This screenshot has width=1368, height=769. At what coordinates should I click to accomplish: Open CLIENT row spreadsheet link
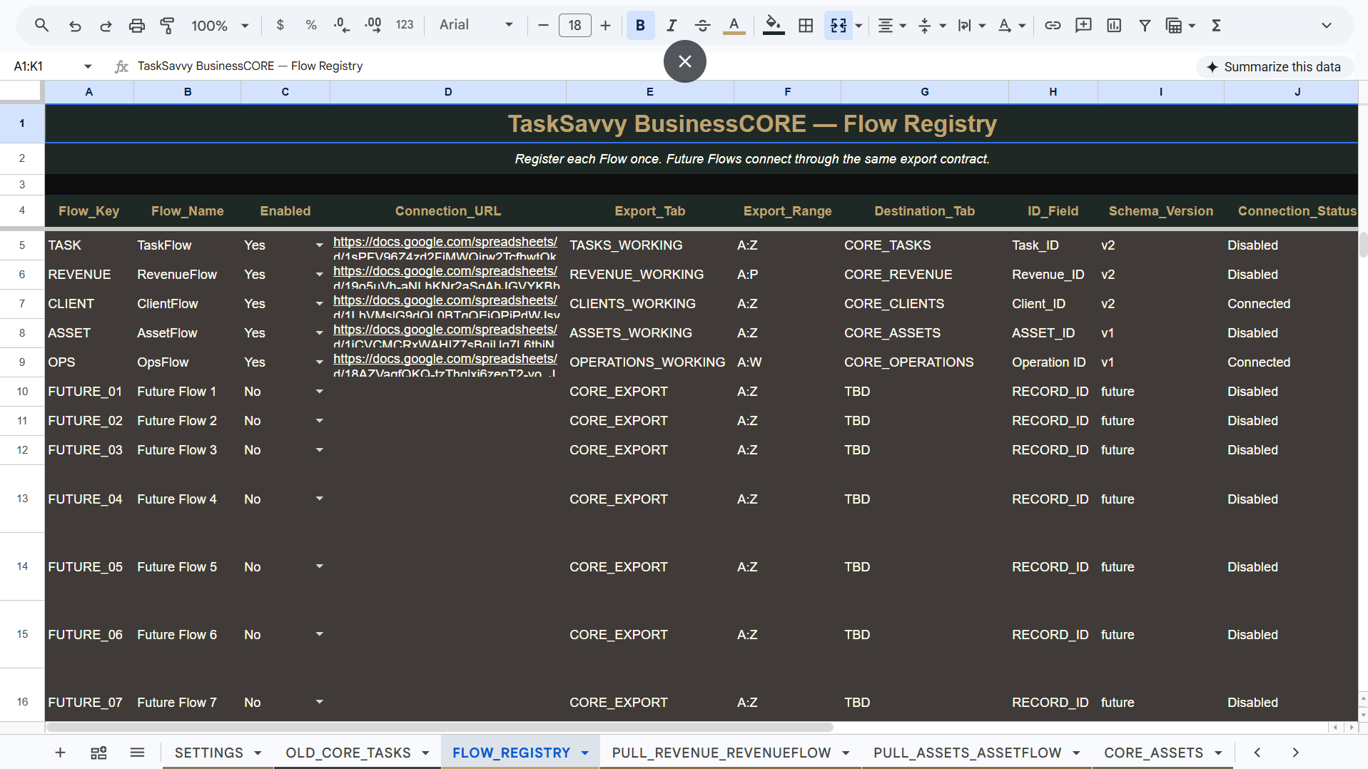pyautogui.click(x=445, y=300)
